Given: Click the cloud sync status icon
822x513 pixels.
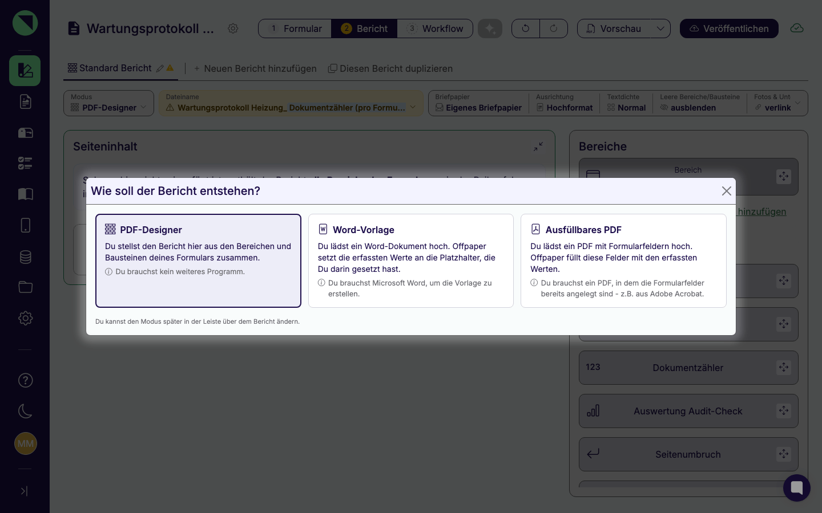Looking at the screenshot, I should [x=797, y=28].
